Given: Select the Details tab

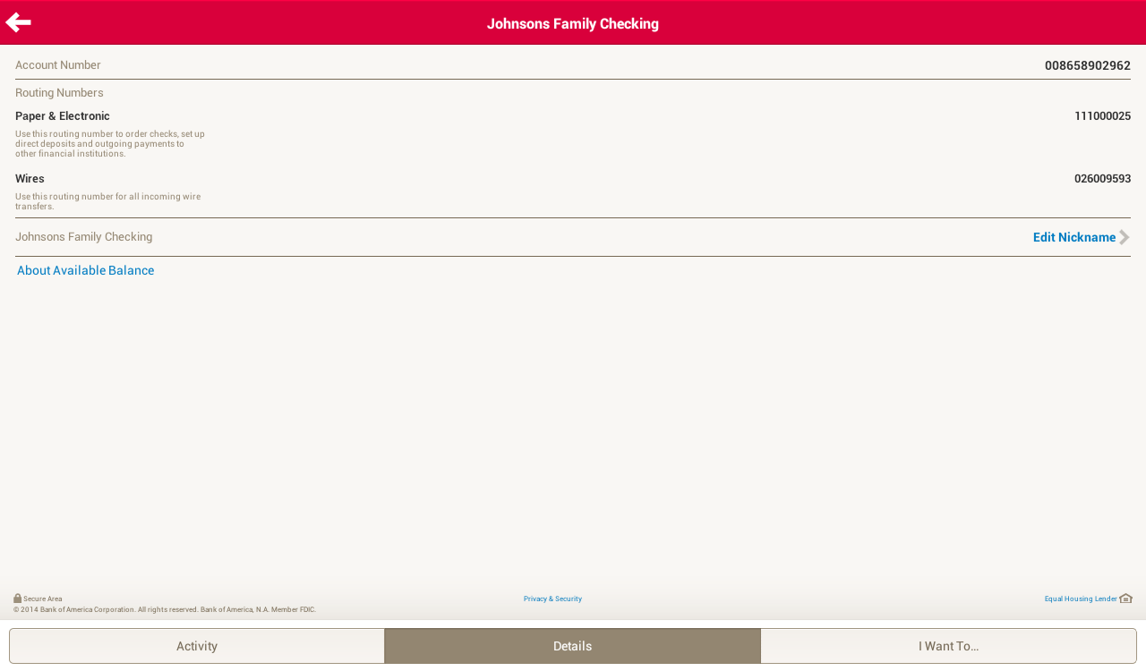Looking at the screenshot, I should (x=572, y=646).
